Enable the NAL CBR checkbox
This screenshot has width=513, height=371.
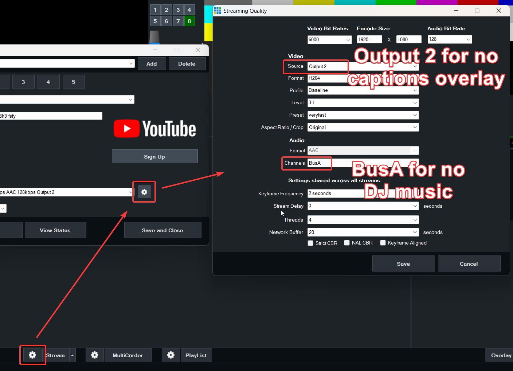coord(347,243)
